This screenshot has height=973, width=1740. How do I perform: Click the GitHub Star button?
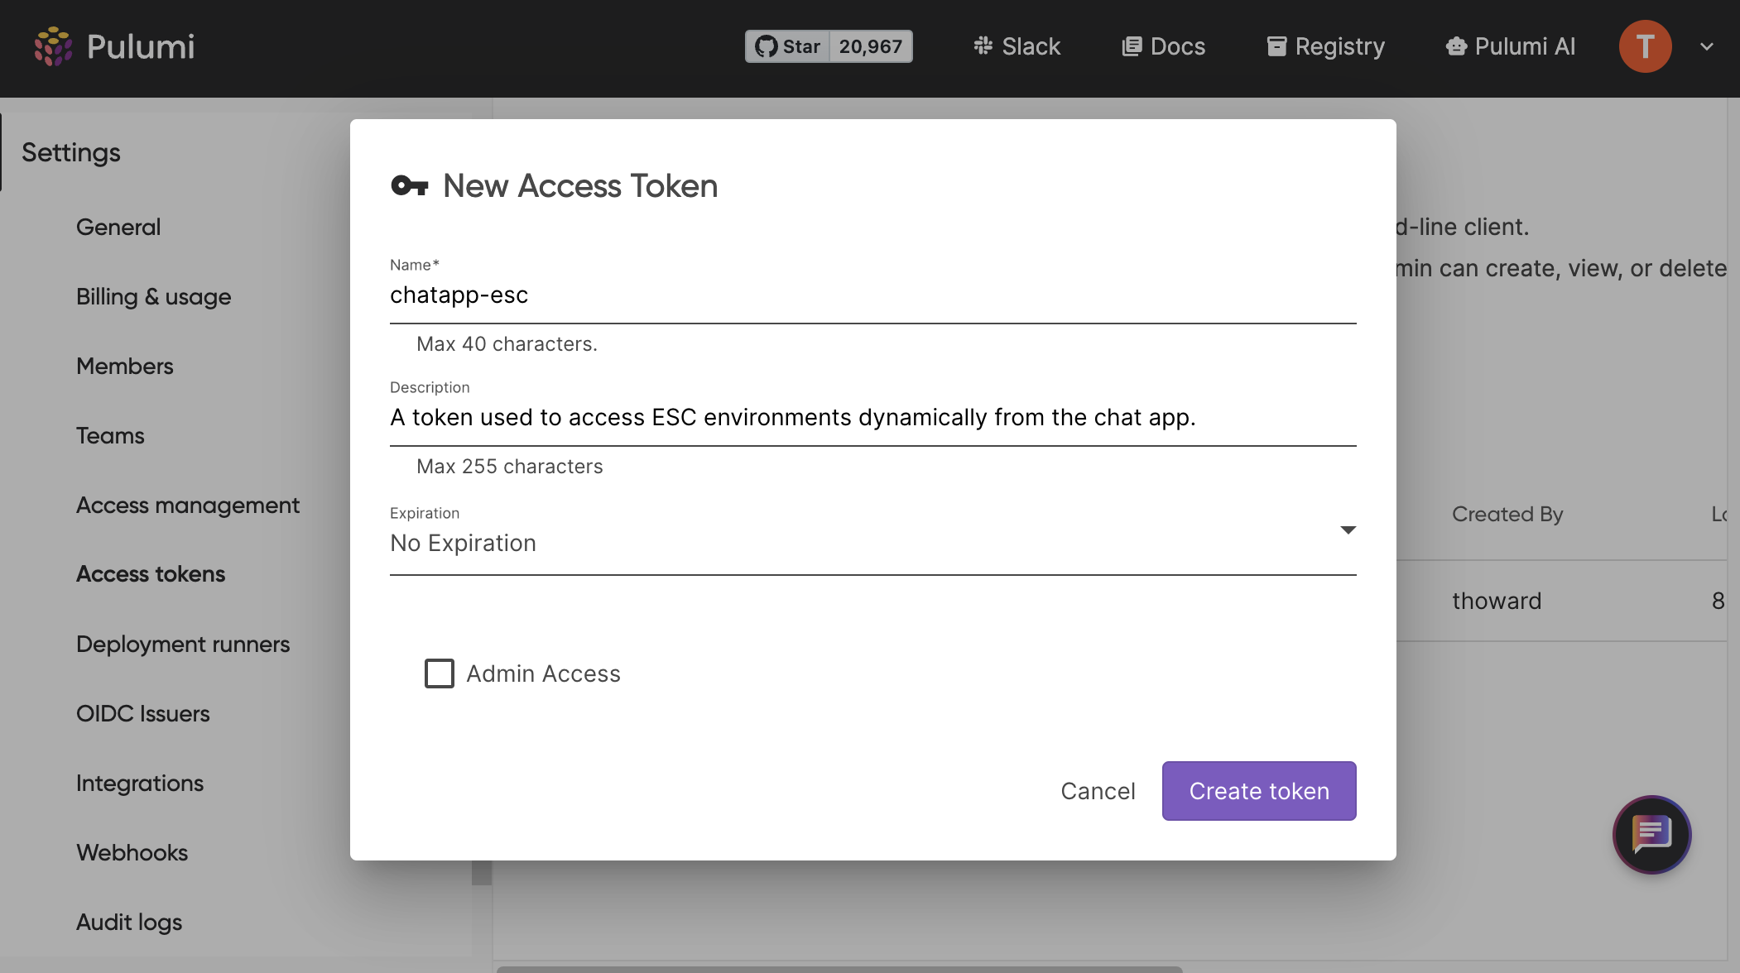click(787, 46)
